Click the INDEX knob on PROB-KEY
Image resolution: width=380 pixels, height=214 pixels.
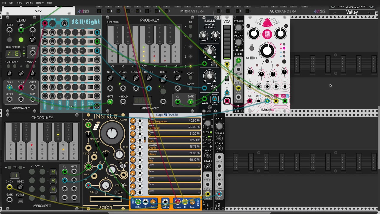tap(110, 78)
